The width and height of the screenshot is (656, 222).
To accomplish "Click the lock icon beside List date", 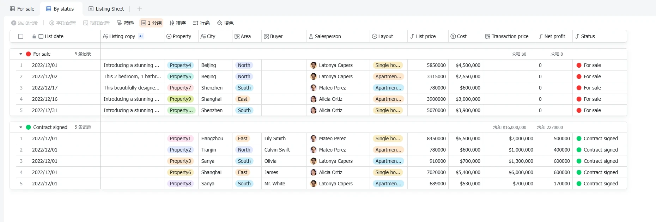I will pyautogui.click(x=34, y=36).
